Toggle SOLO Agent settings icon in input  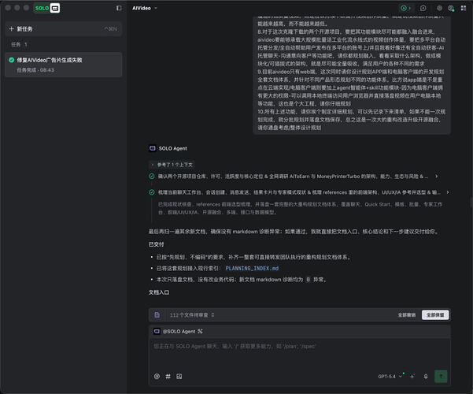point(201,332)
